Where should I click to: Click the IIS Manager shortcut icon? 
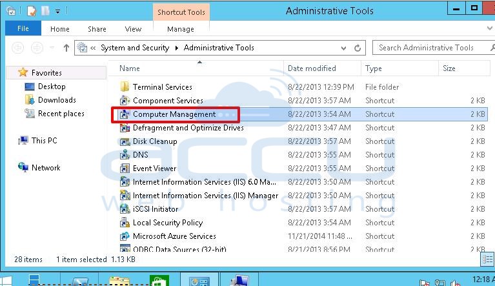pos(125,196)
